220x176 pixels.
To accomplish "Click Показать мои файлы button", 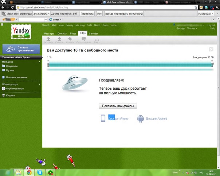I will coord(118,106).
